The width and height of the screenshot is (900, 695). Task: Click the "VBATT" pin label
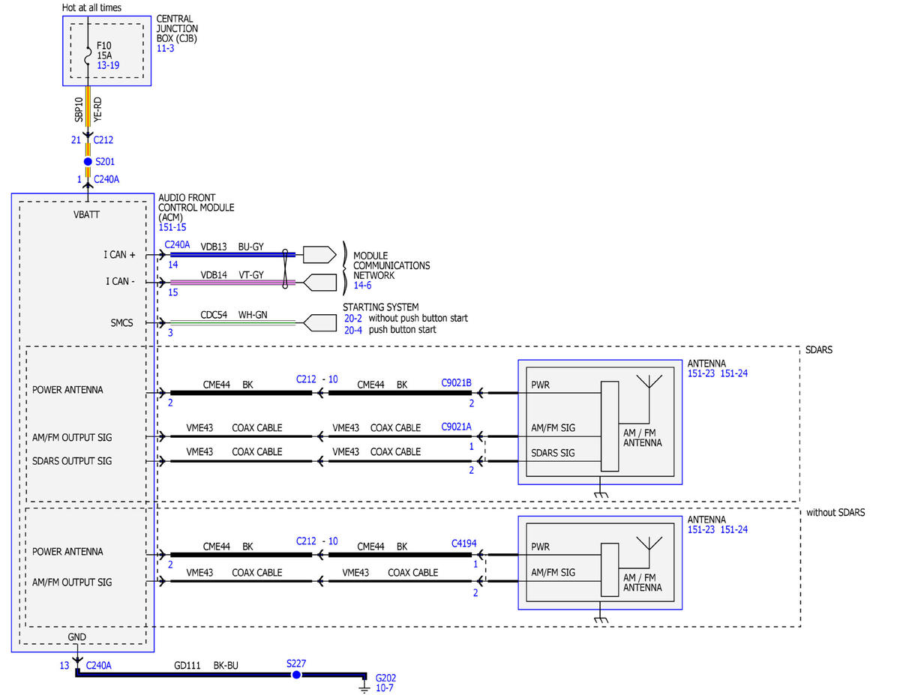[x=87, y=214]
